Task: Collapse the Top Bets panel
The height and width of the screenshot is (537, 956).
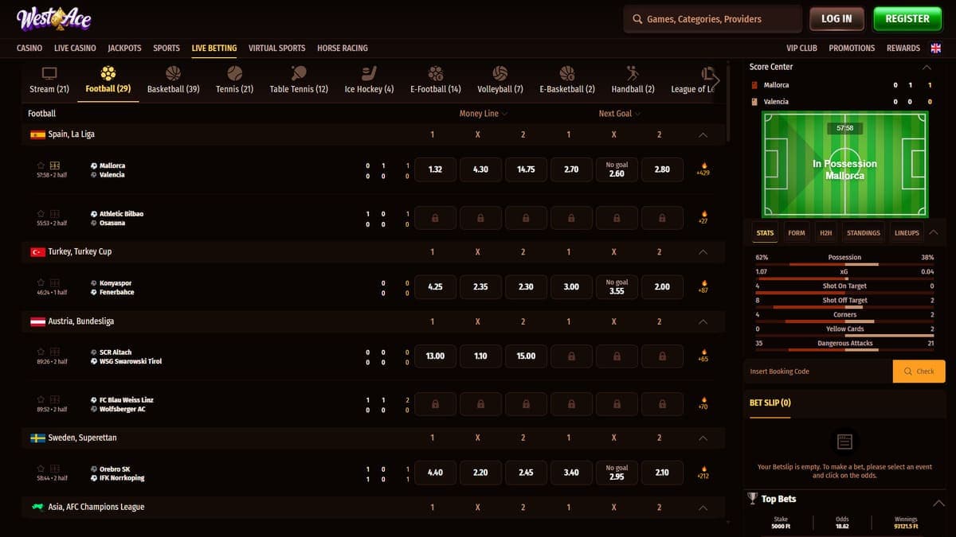Action: [938, 503]
